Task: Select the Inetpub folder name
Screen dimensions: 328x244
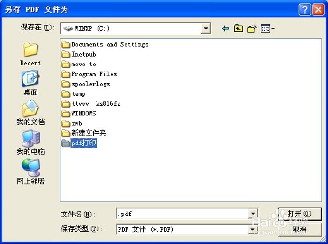Action: (x=84, y=54)
